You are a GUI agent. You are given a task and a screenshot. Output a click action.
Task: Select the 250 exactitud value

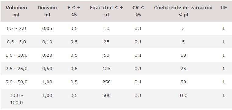pos(106,82)
